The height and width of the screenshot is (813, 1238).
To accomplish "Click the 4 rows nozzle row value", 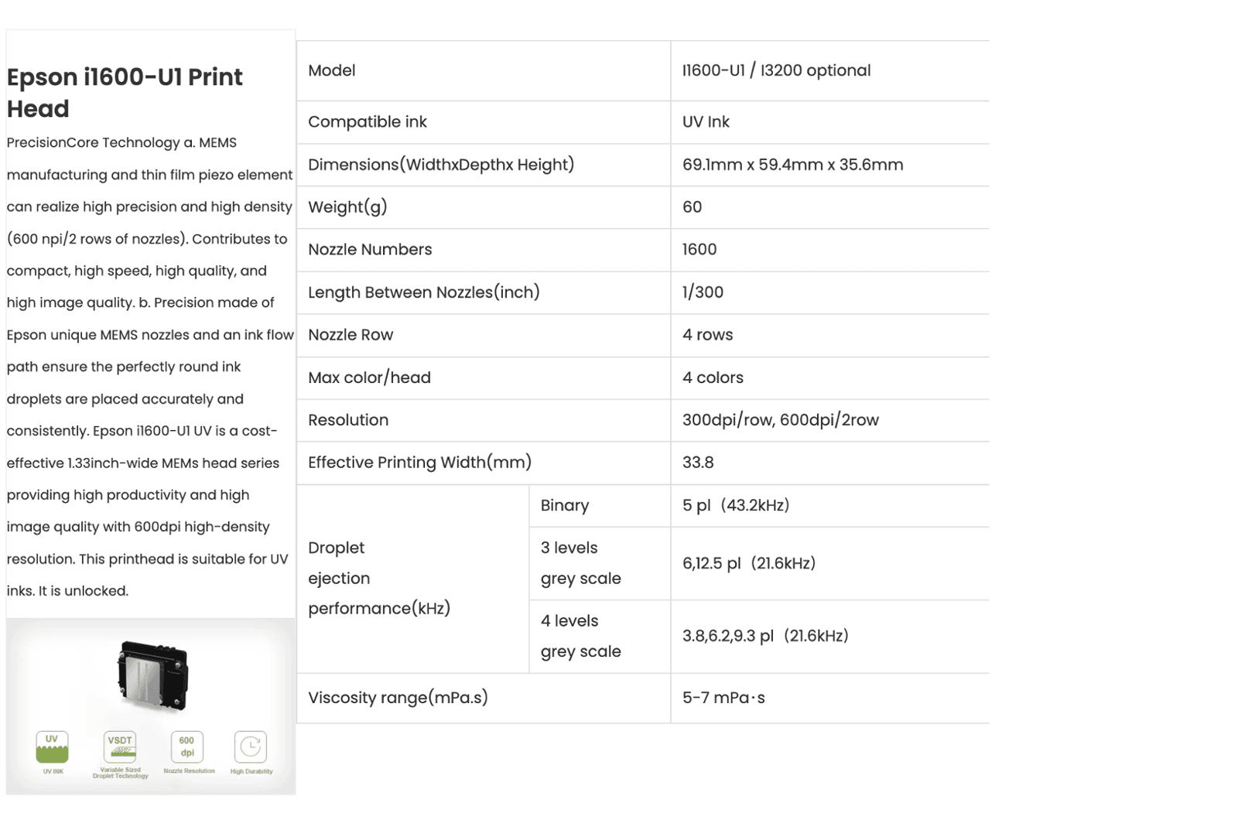I will click(x=707, y=335).
